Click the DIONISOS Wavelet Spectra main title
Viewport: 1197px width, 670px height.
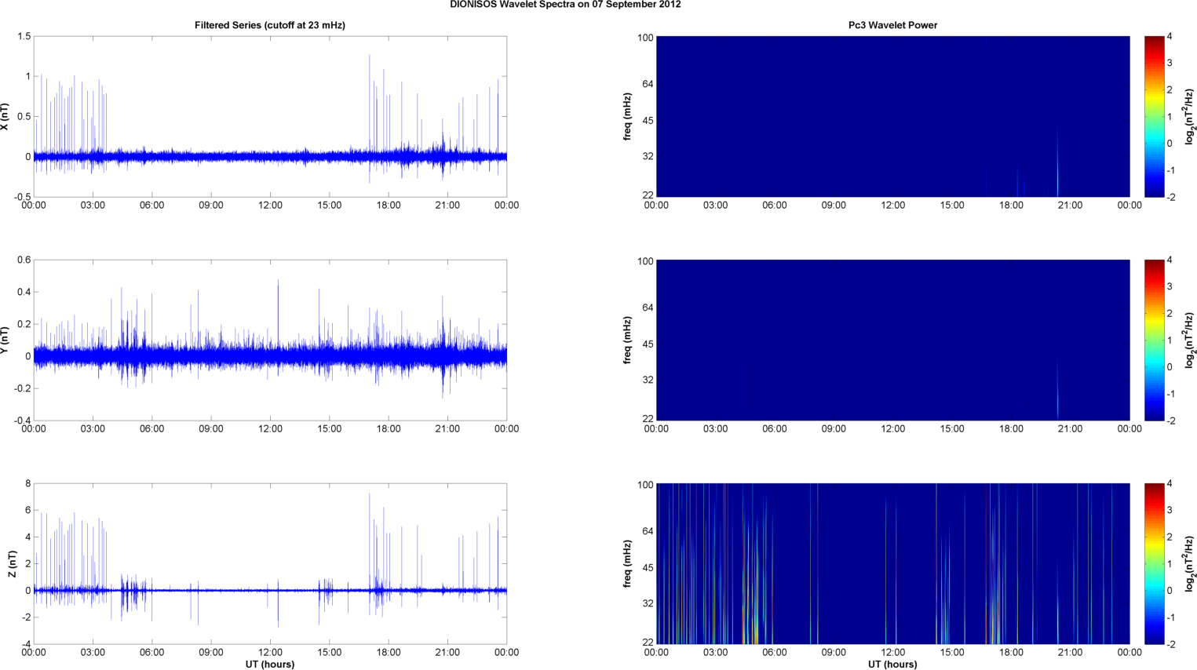pos(565,5)
